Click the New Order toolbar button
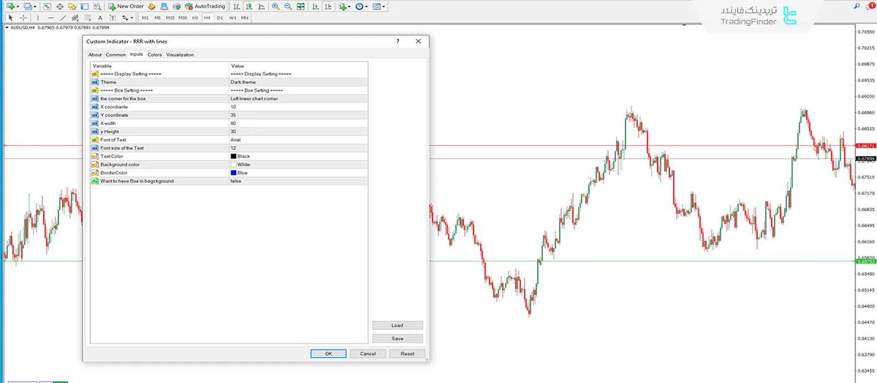The height and width of the screenshot is (383, 877). 126,7
